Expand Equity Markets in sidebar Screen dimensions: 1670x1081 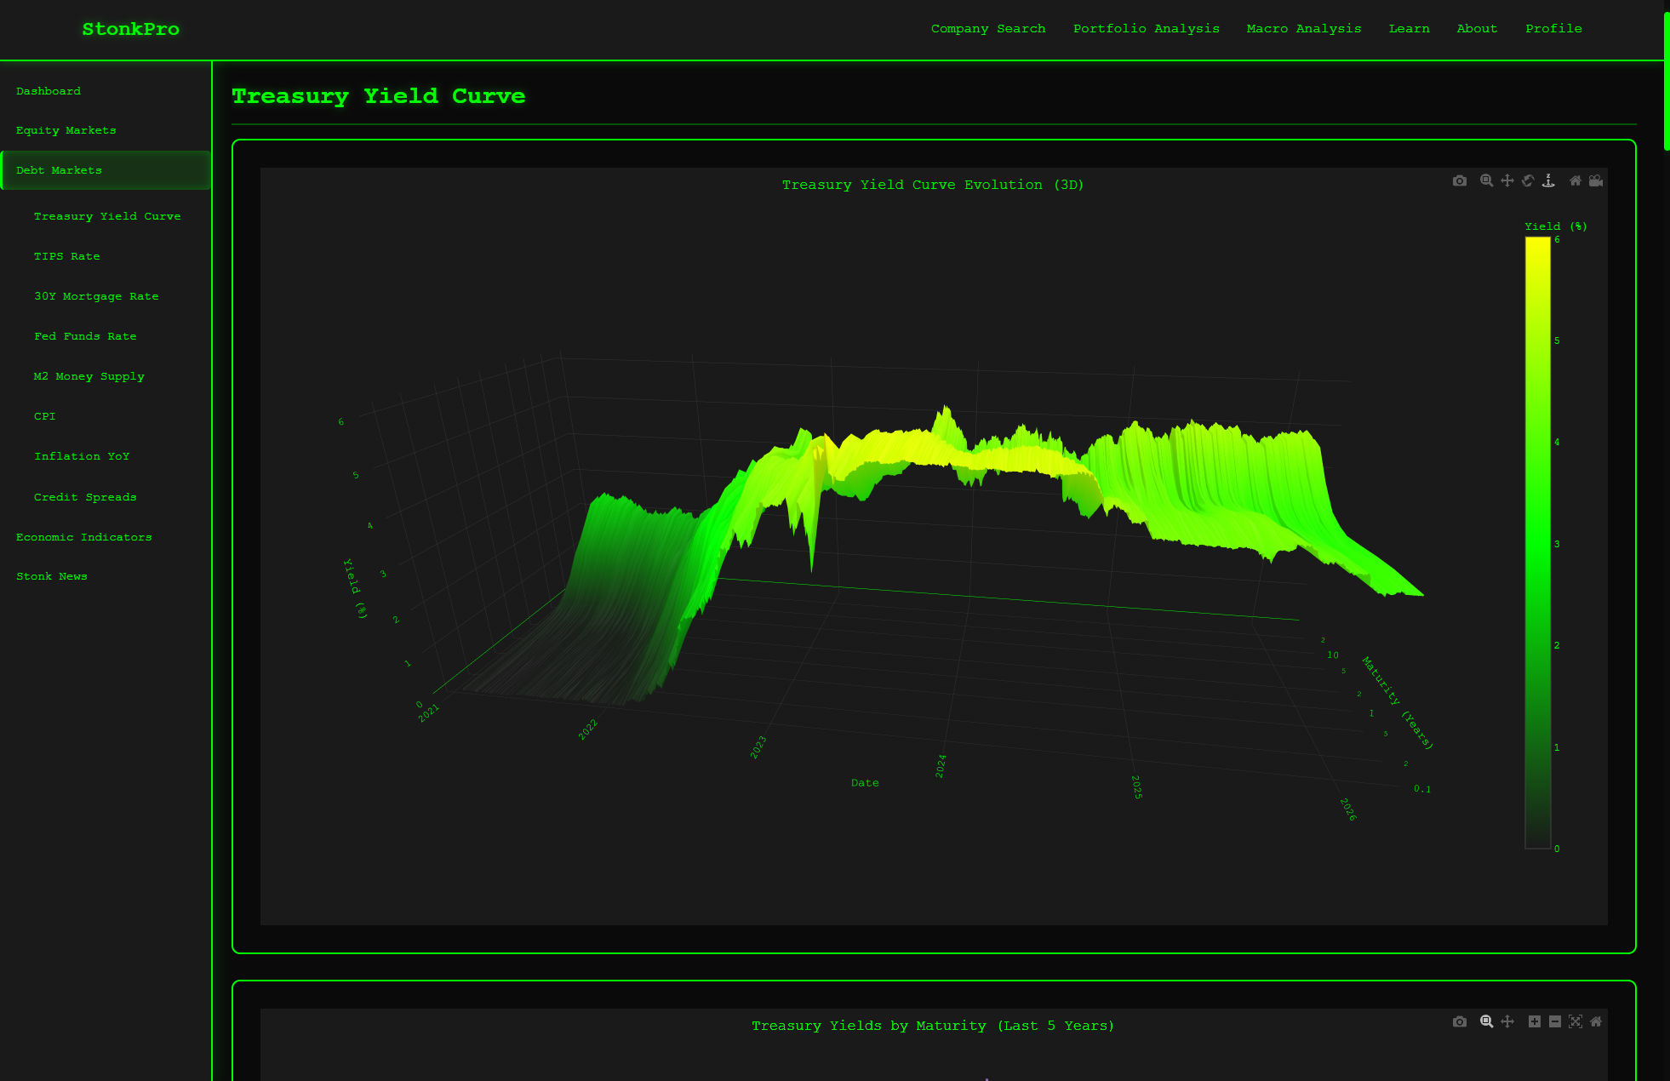coord(66,130)
